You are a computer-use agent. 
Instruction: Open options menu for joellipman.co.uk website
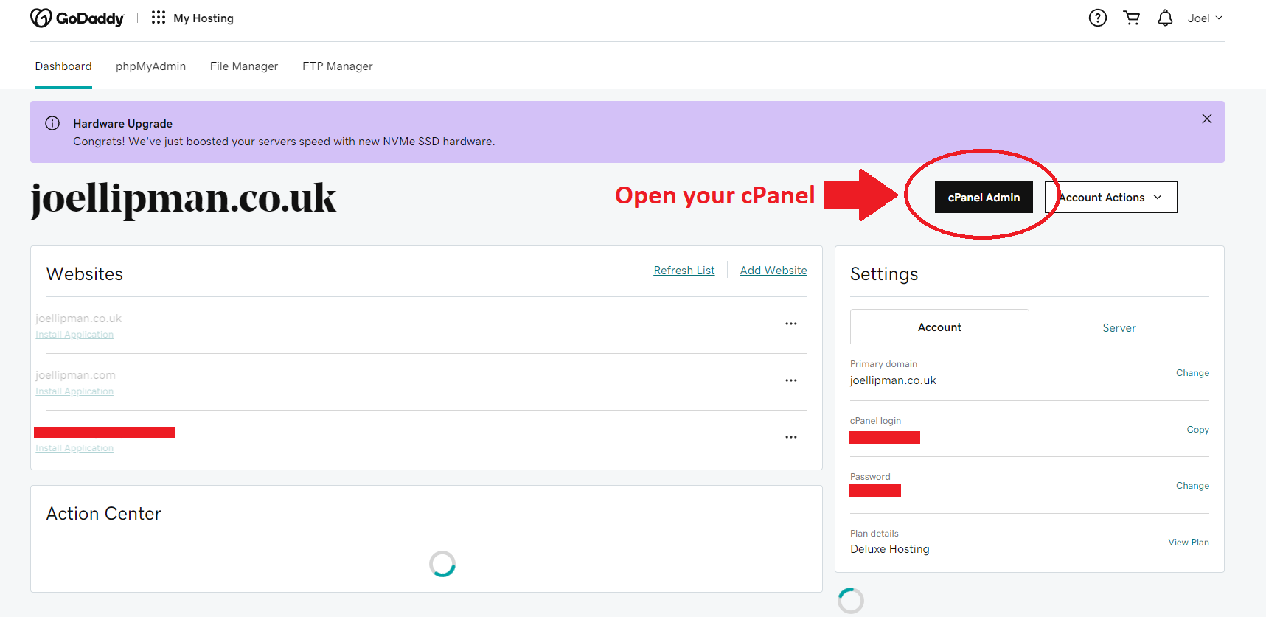[x=790, y=324]
